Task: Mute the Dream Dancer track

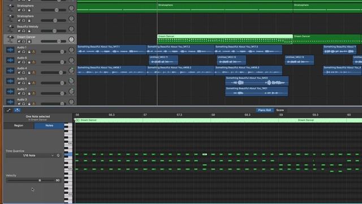Action: 19,41
